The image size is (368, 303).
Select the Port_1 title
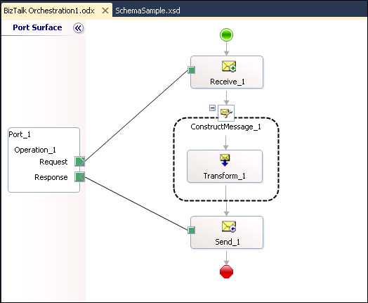[20, 134]
